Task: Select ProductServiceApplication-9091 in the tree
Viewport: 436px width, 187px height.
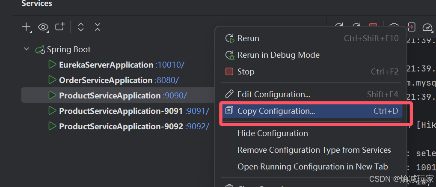Action: coord(121,111)
